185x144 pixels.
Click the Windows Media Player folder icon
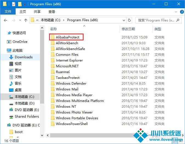click(53, 95)
